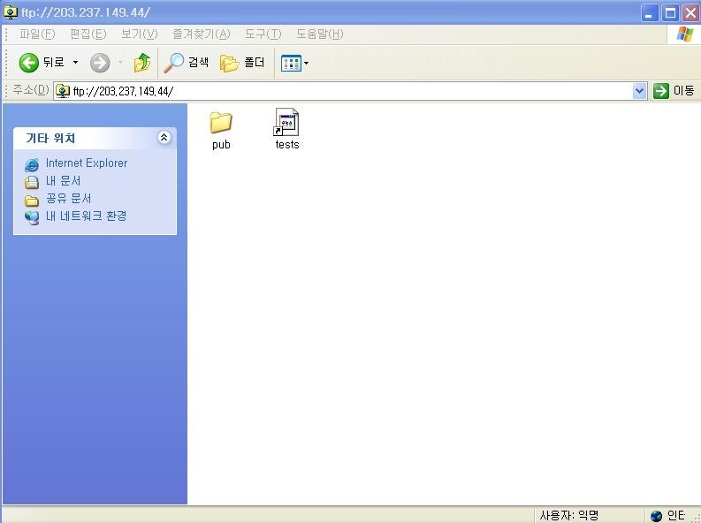Open the 파일(F) menu

[x=36, y=34]
